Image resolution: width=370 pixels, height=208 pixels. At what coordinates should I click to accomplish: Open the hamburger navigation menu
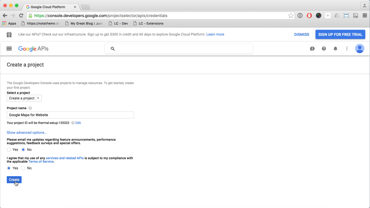(x=9, y=49)
